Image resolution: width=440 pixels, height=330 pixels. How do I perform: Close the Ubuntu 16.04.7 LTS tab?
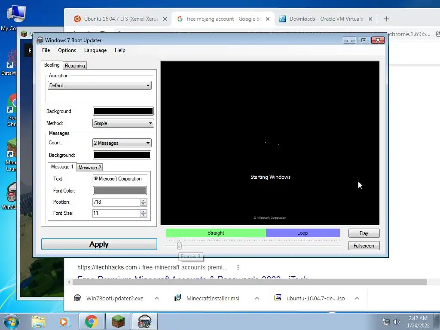165,19
